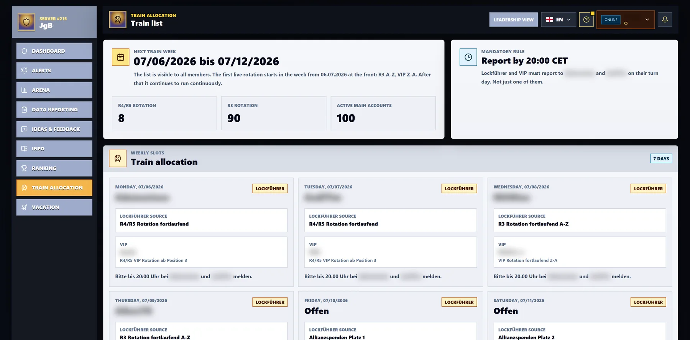Viewport: 690px width, 340px height.
Task: Click 'SATURDAY, 07/11/2026' date label
Action: 519,301
